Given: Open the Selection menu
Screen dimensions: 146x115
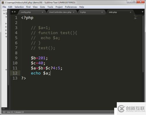Looking at the screenshot, I should coord(19,7).
